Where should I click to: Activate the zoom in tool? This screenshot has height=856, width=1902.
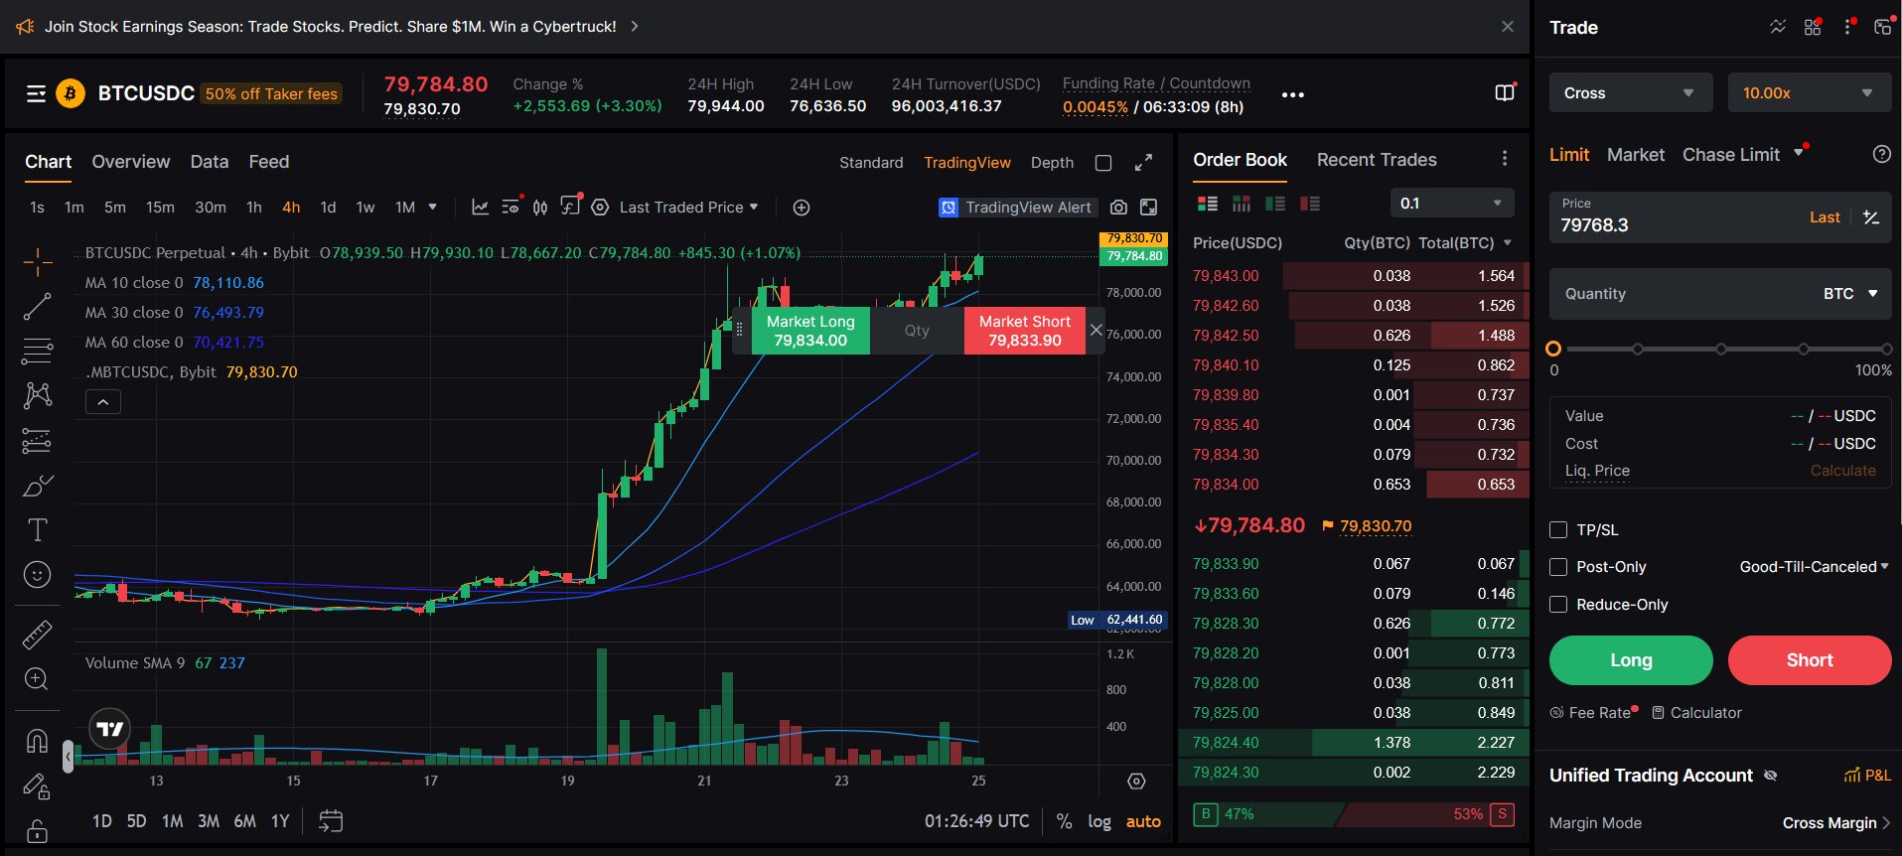click(37, 679)
